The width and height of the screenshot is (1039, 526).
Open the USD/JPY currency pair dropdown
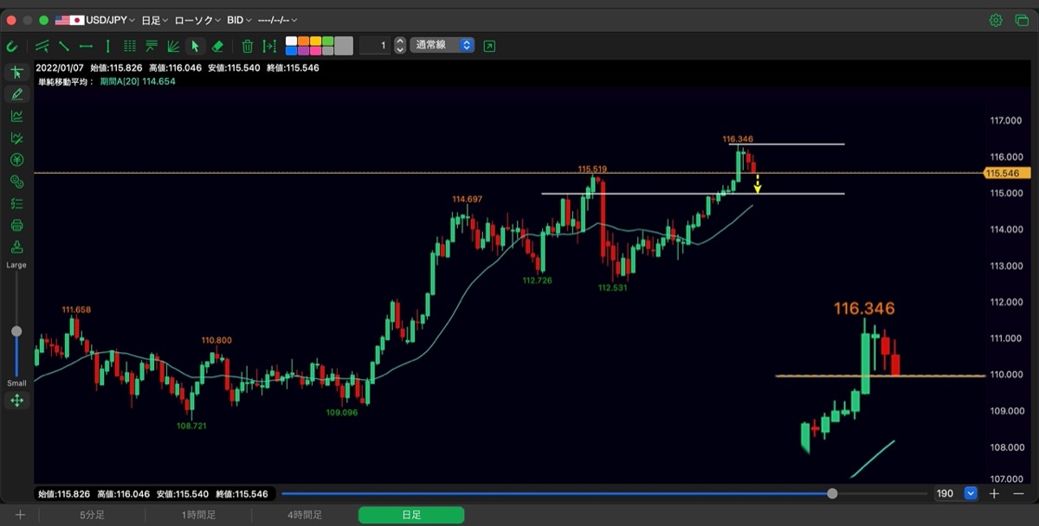95,20
